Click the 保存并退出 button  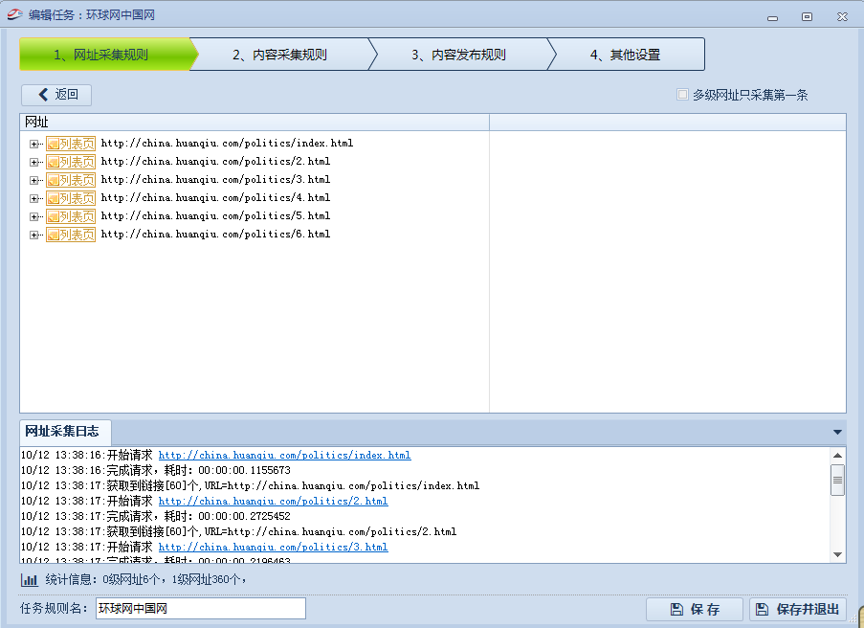click(798, 609)
